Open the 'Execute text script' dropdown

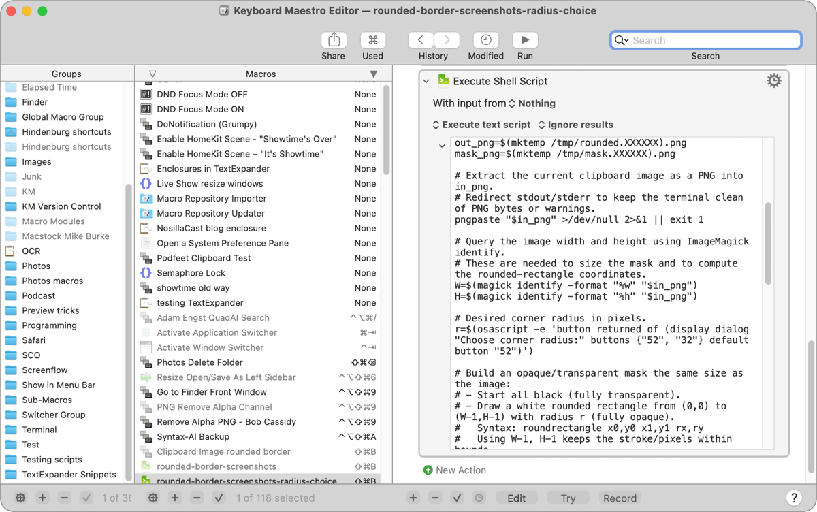[481, 125]
